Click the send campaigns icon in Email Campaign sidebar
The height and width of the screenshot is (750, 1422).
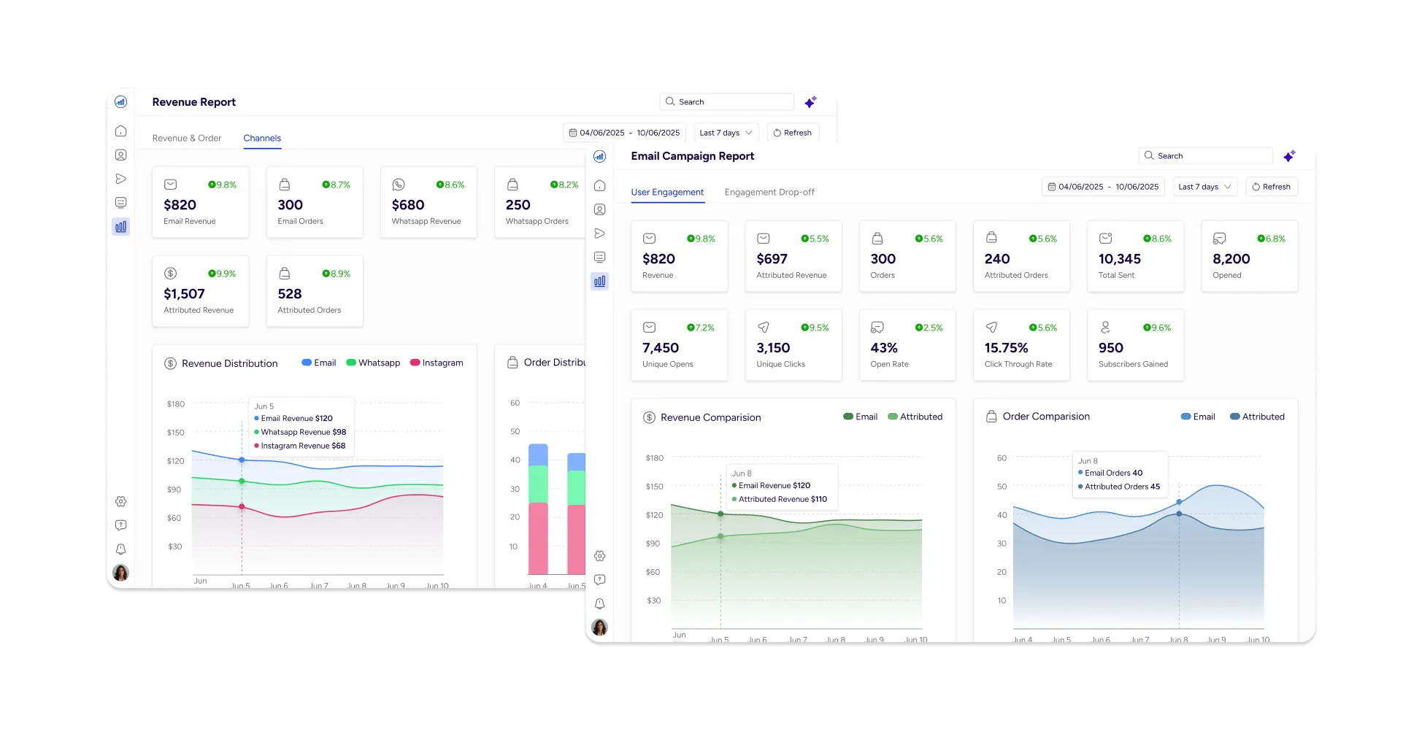tap(599, 233)
